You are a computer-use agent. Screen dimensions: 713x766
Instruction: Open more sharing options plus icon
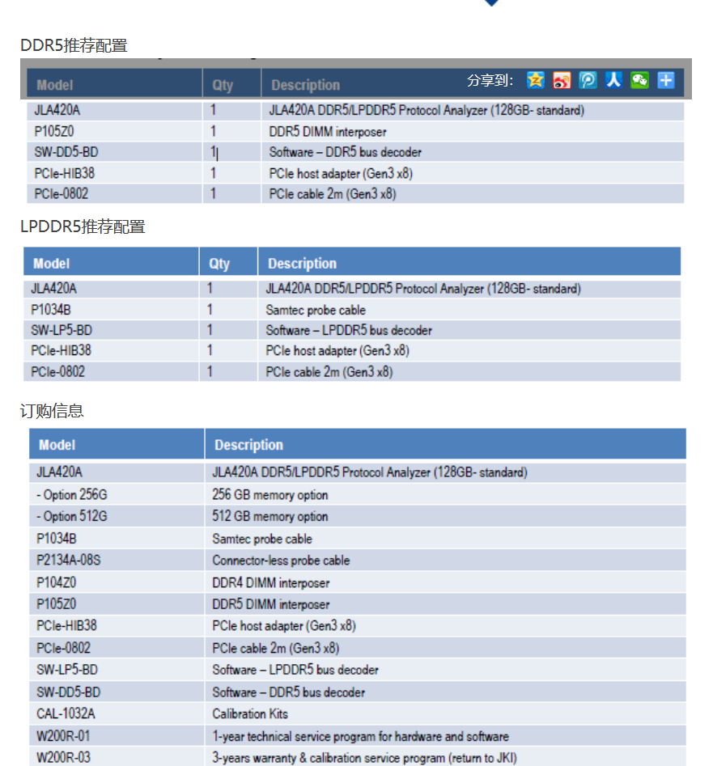click(x=665, y=79)
